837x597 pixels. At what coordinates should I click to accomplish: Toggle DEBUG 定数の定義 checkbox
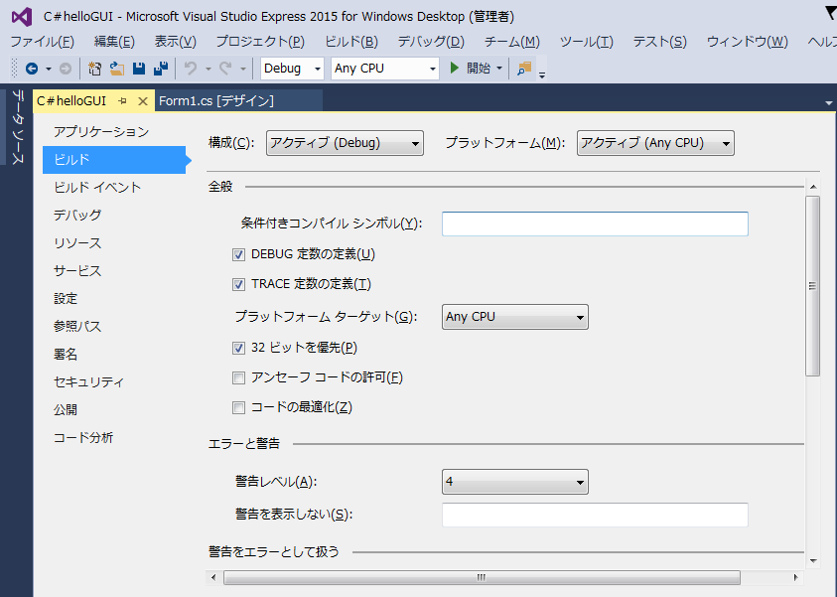[x=238, y=254]
